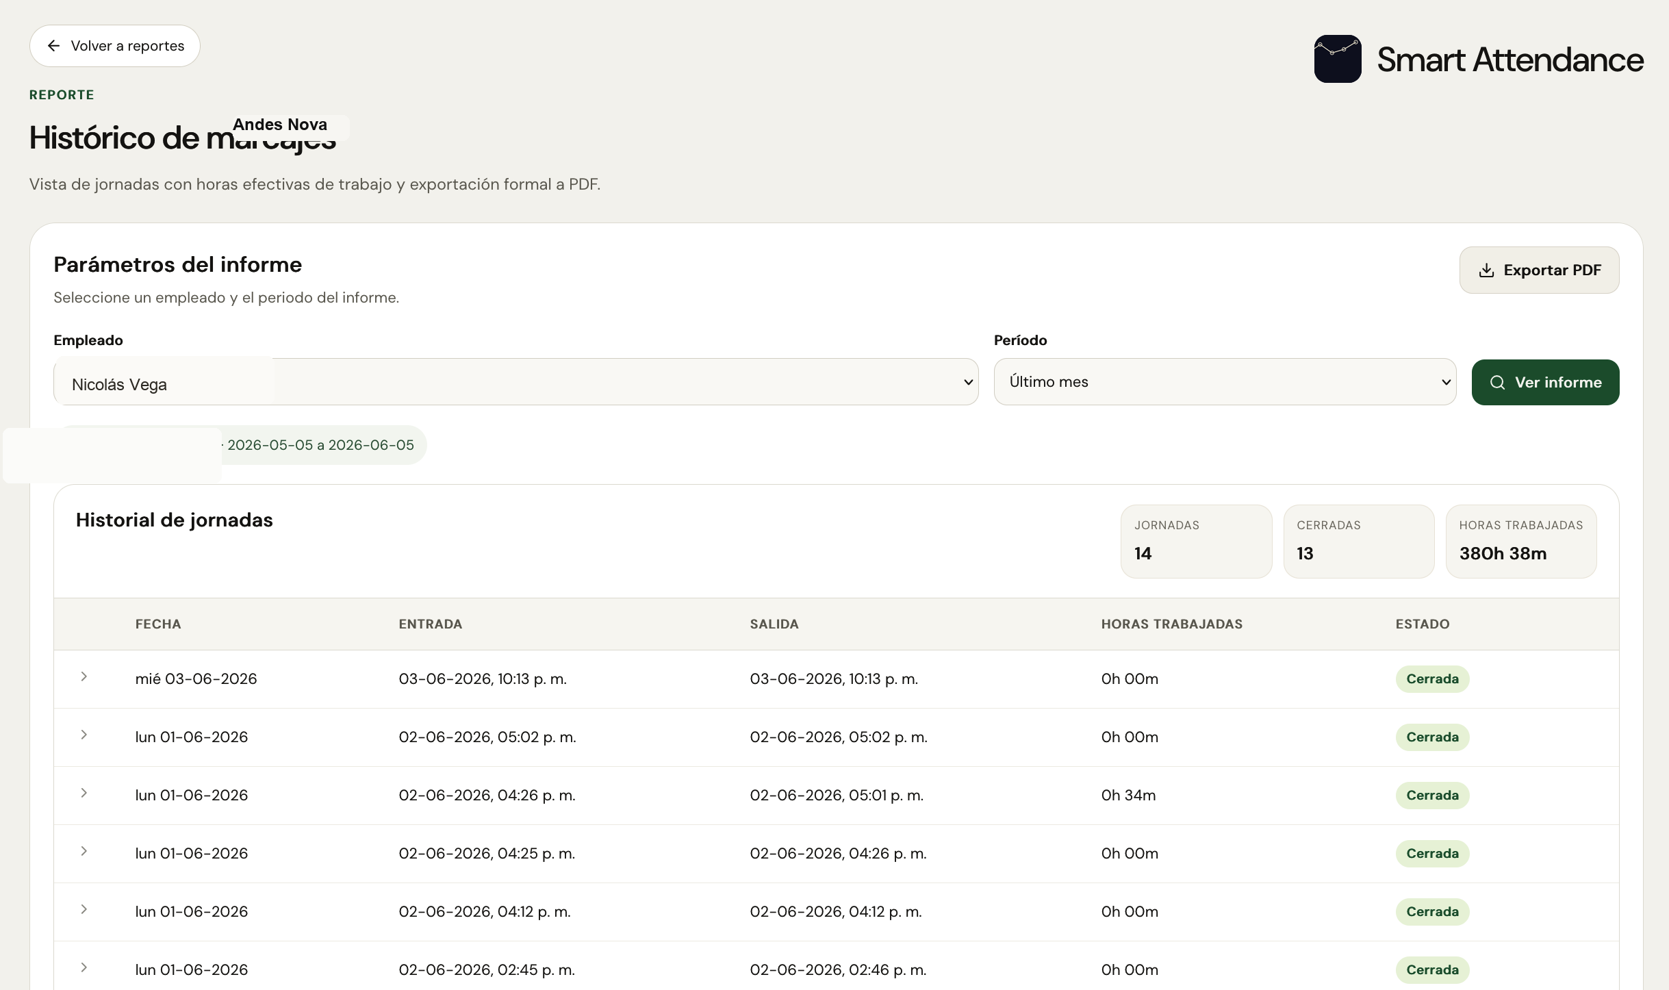1669x990 pixels.
Task: Click the date range chip 2026-05-05 a 2026-06-05
Action: click(x=320, y=445)
